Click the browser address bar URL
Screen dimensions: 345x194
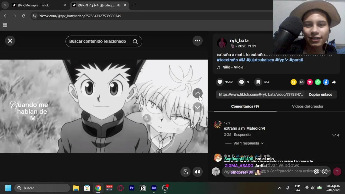tap(80, 16)
